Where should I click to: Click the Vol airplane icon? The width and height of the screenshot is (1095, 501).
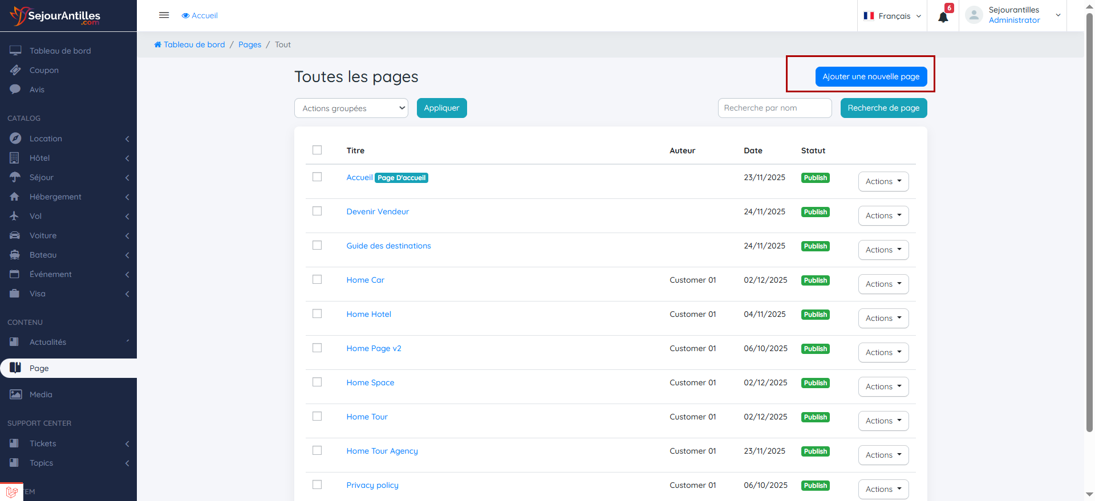[x=15, y=216]
